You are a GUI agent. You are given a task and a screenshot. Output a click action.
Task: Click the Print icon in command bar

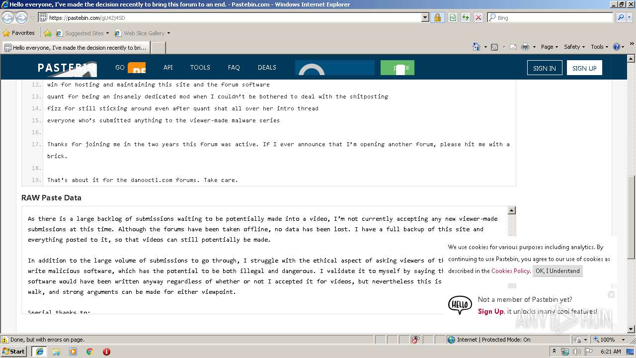[x=525, y=47]
